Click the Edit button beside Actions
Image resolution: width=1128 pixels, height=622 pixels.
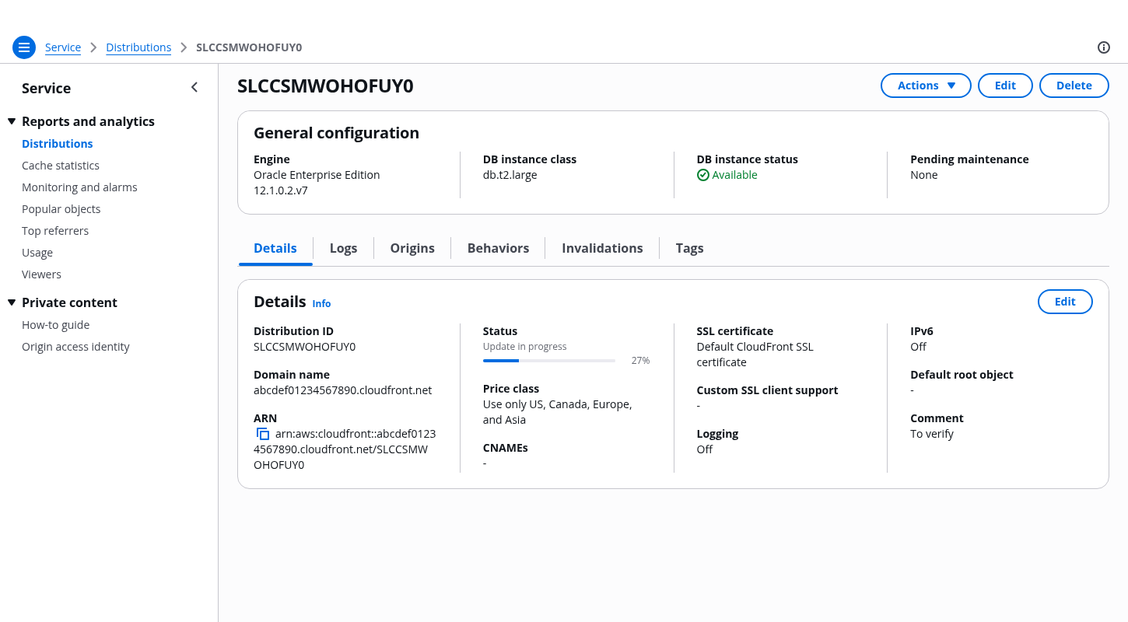[x=1005, y=86]
